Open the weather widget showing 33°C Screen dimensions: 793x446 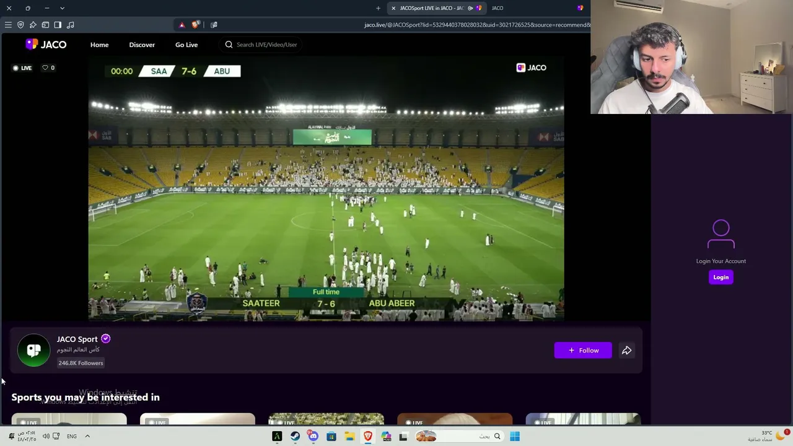tap(767, 436)
